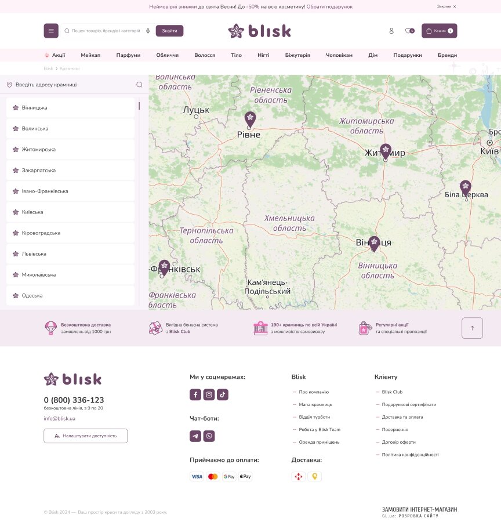
Task: Open the Волосся menu item
Action: click(205, 55)
